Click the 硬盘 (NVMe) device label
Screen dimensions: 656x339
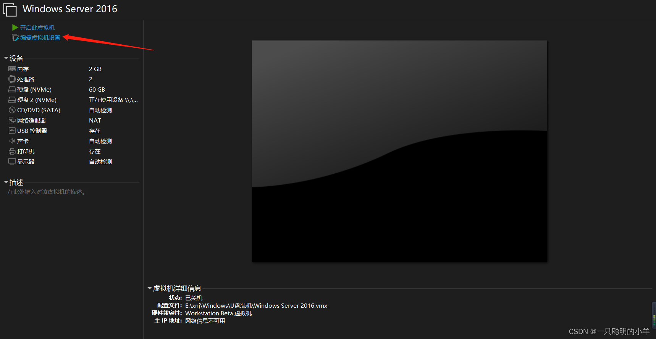pos(34,90)
